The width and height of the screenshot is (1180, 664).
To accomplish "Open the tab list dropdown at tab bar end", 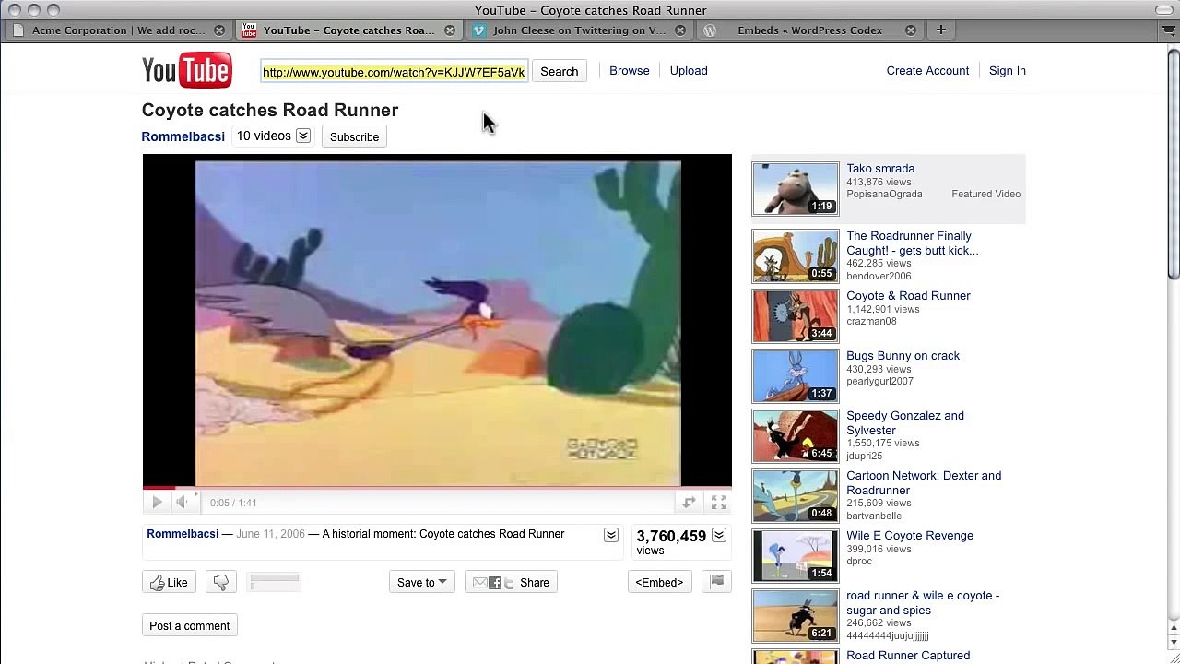I will coord(1169,30).
